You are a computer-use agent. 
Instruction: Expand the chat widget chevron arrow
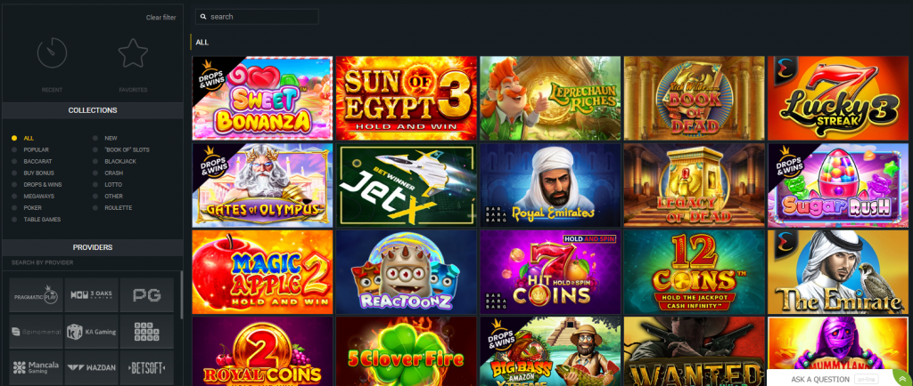(902, 379)
